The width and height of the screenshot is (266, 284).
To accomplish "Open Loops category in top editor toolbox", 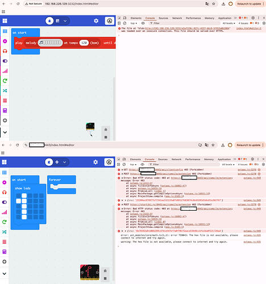I will pyautogui.click(x=5, y=81).
